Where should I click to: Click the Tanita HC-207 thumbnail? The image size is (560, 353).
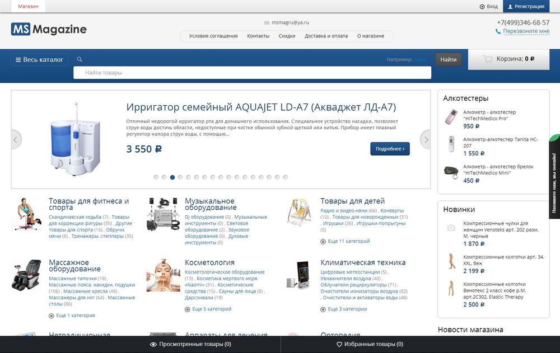click(x=451, y=144)
